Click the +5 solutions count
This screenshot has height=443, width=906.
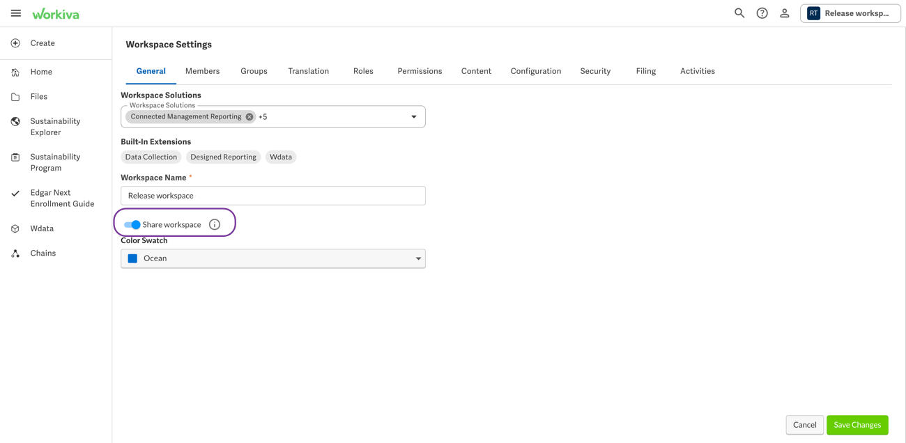(263, 117)
